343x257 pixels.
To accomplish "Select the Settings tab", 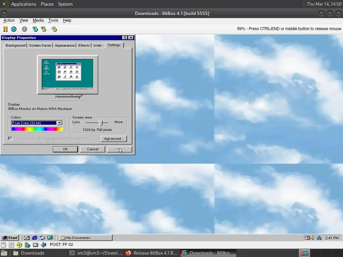I will (x=114, y=45).
